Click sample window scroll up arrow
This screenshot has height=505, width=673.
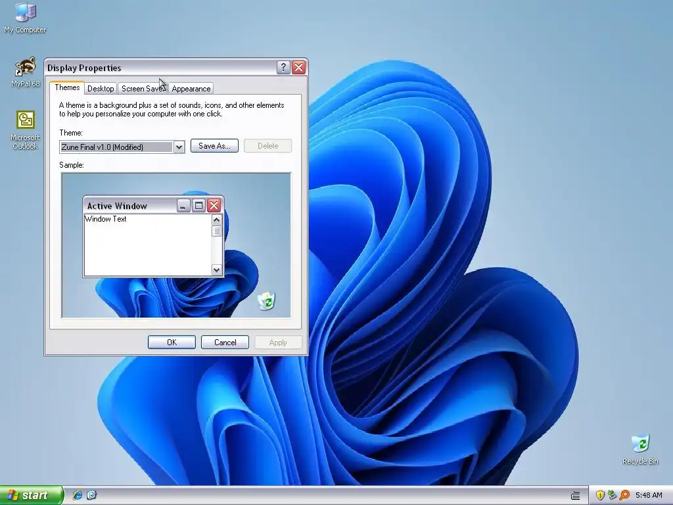point(217,220)
